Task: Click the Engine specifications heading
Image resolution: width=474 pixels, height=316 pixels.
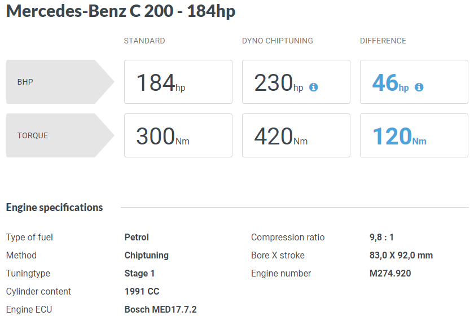Action: click(54, 208)
